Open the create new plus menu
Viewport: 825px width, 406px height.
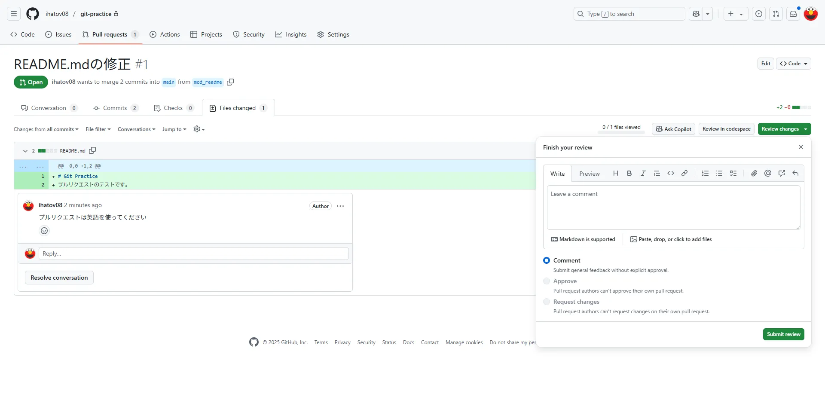coord(736,14)
